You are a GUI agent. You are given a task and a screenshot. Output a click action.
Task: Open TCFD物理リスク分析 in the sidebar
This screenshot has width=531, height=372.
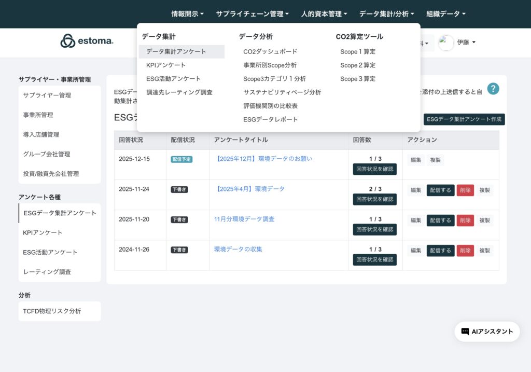[52, 311]
